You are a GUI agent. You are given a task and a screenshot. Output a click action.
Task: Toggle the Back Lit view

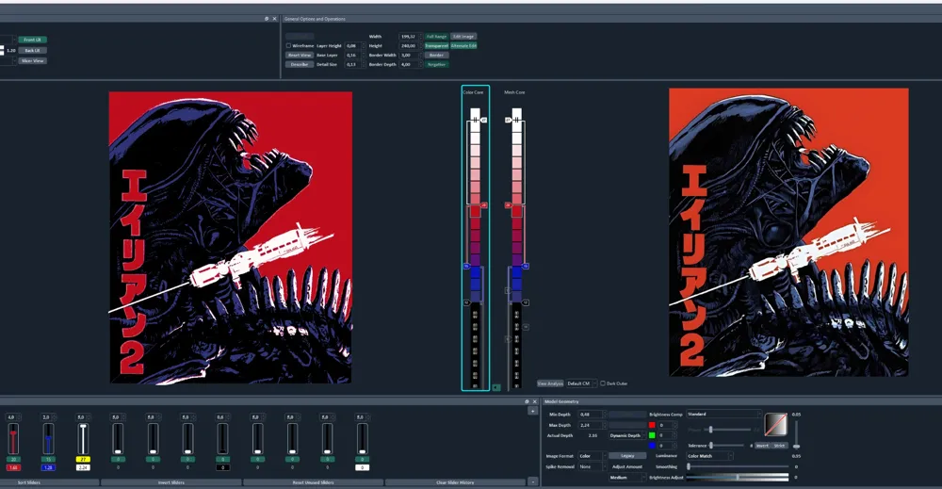click(x=32, y=51)
